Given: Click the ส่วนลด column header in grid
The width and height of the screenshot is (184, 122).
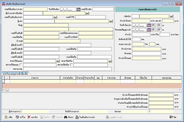Looking at the screenshot, I should point(128,78).
